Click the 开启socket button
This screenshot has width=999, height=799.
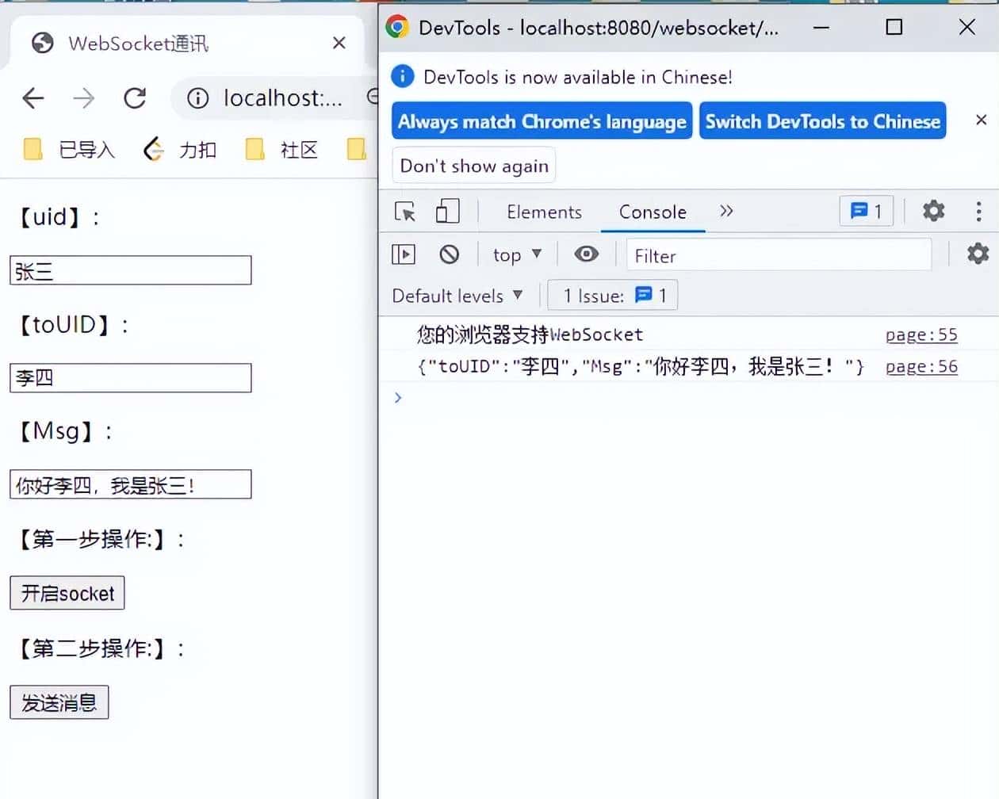click(x=67, y=592)
